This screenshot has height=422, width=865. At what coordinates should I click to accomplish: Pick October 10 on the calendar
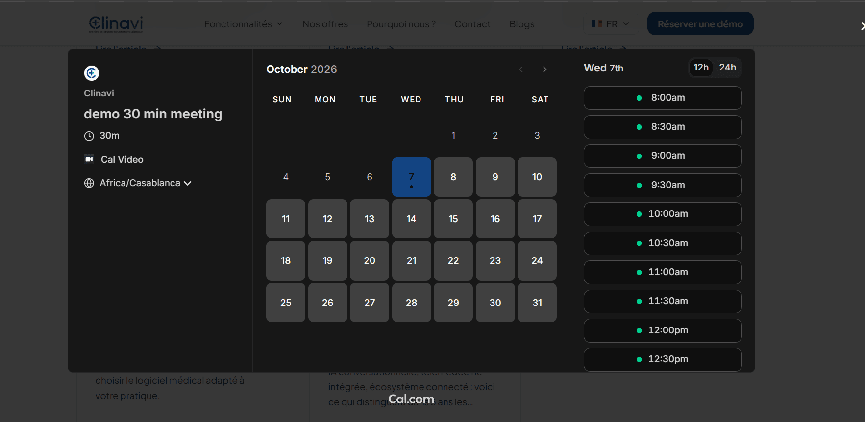[x=537, y=177]
